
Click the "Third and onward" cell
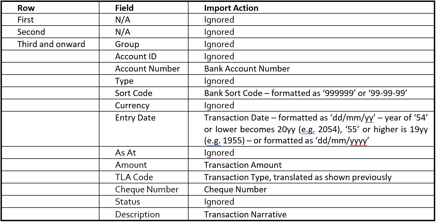point(51,44)
